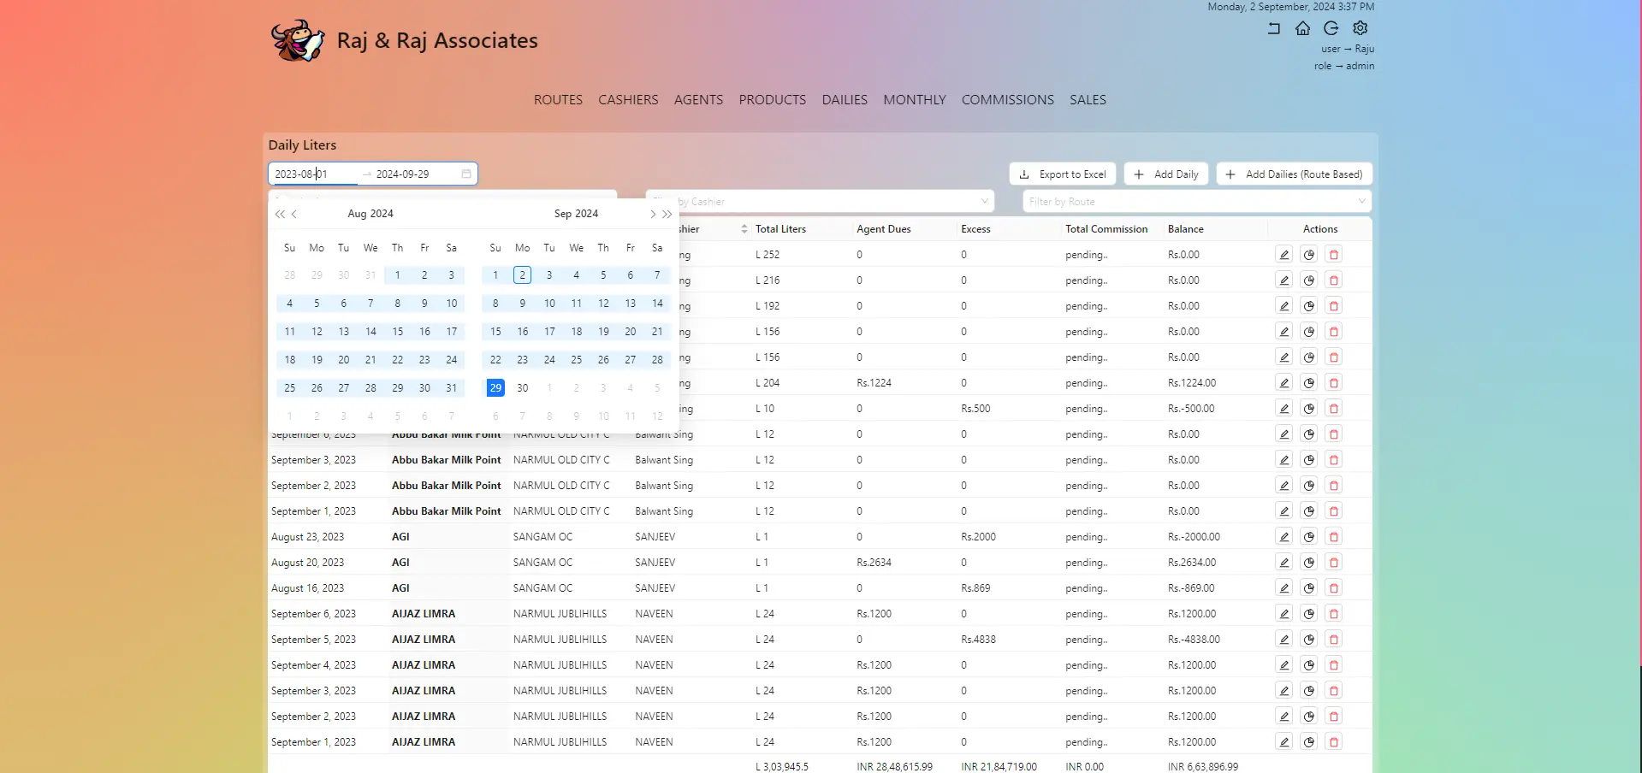Viewport: 1642px width, 773px height.
Task: Open pie chart icon for the September 1, 2023 Abbu Bakar row
Action: pyautogui.click(x=1309, y=511)
